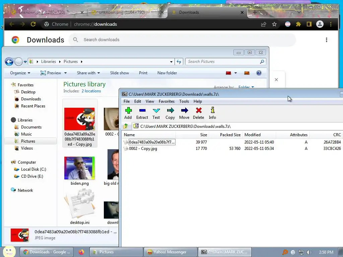
Task: Select CD Drive (E:) in sidebar
Action: [32, 176]
